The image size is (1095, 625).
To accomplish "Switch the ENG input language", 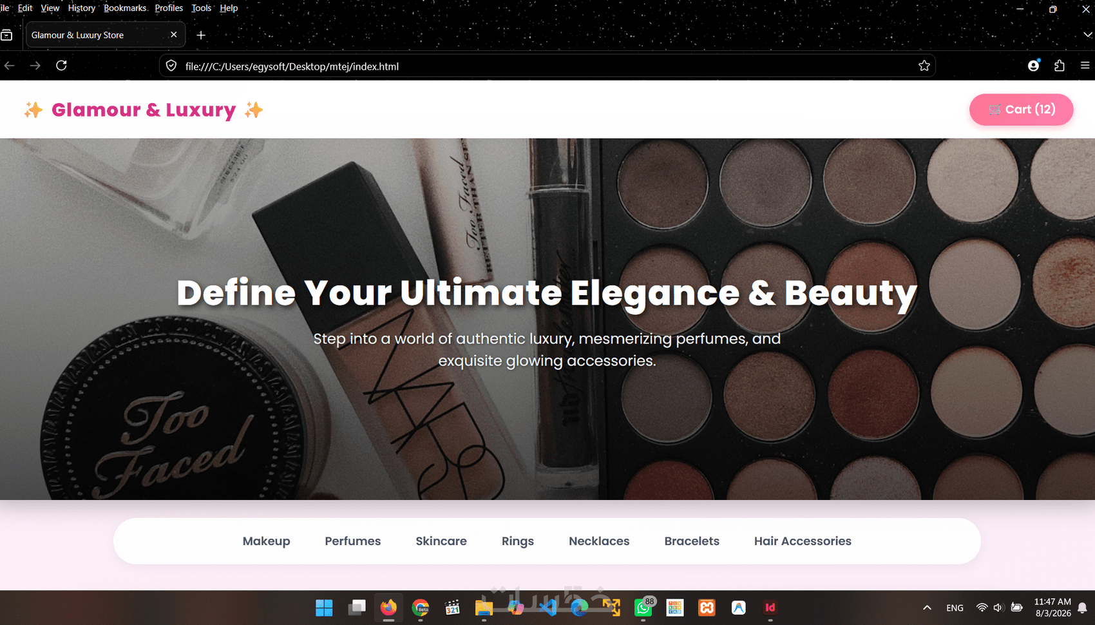I will point(955,608).
